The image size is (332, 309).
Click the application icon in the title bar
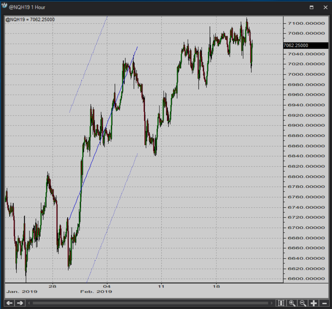click(x=4, y=6)
